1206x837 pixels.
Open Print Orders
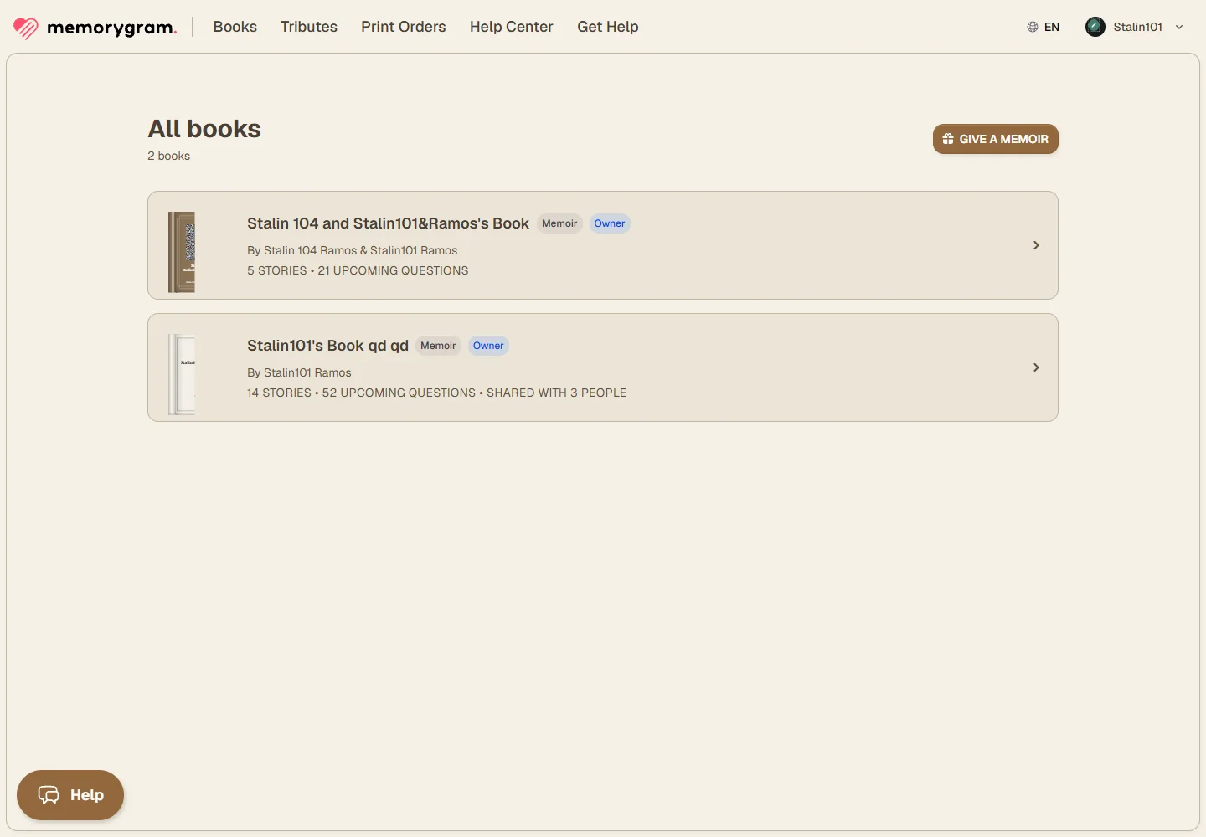point(404,27)
